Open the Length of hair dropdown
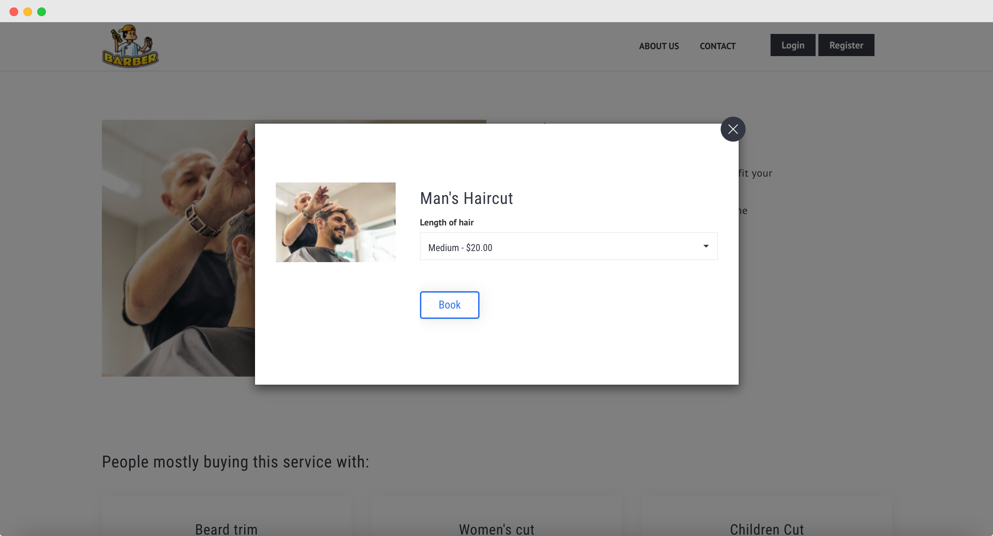This screenshot has width=993, height=536. 569,246
